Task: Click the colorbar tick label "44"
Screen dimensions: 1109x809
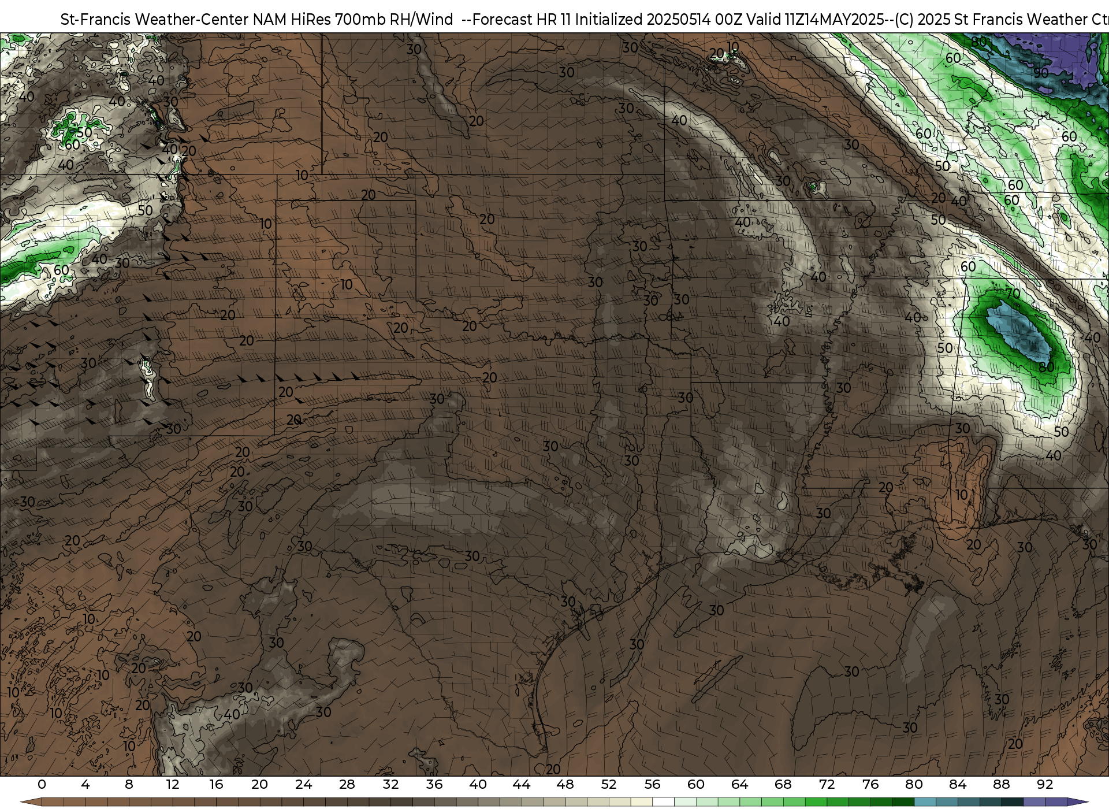Action: coord(522,784)
